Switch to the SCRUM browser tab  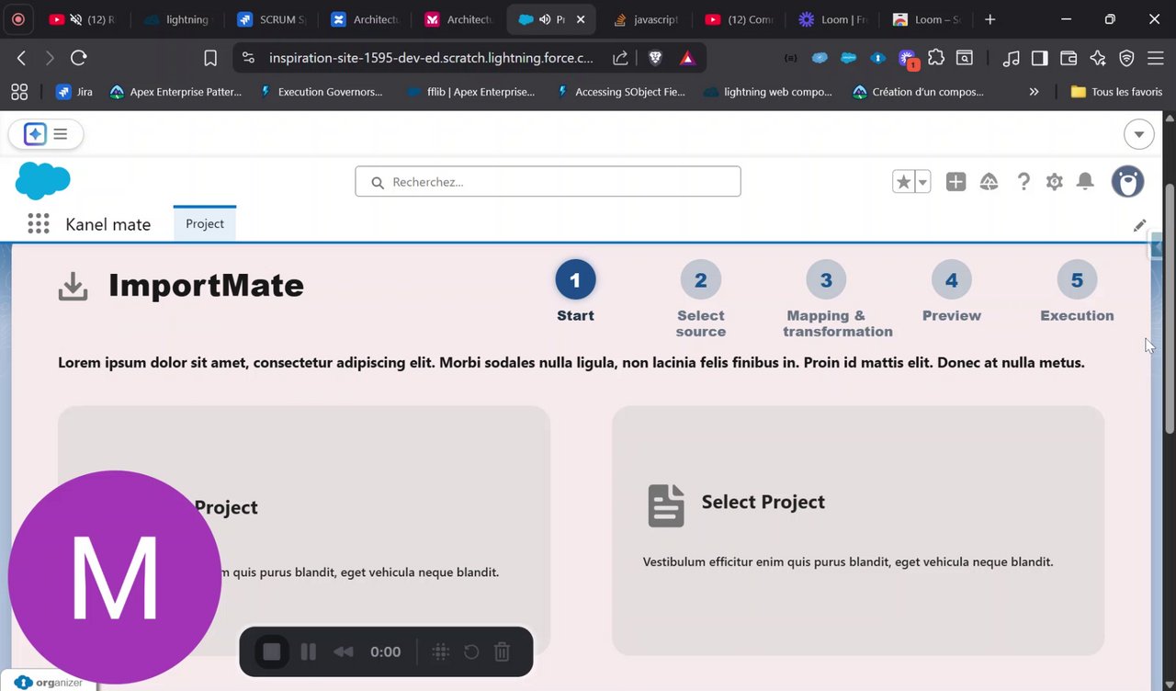pyautogui.click(x=270, y=19)
